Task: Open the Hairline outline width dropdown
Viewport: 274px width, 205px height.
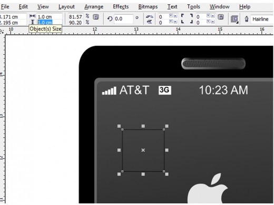Action: [262, 19]
